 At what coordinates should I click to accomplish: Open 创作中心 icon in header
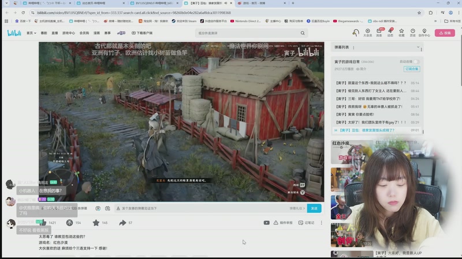[424, 32]
